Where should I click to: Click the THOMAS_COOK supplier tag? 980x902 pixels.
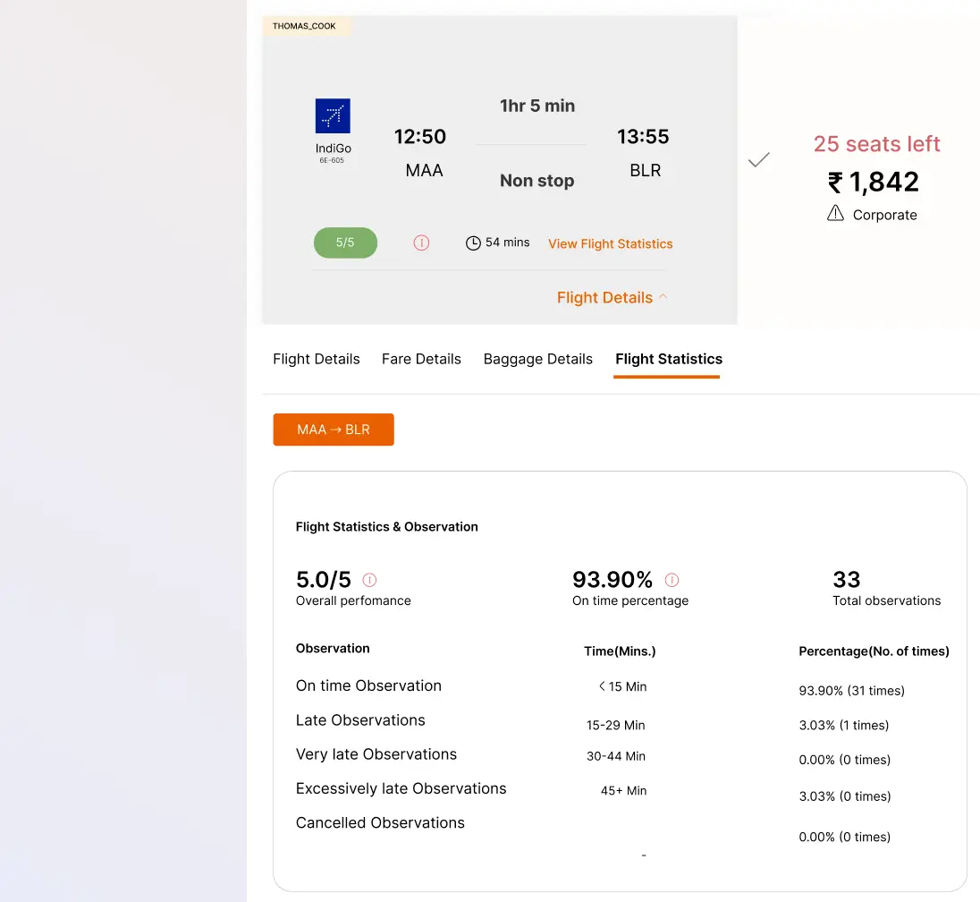click(x=304, y=26)
